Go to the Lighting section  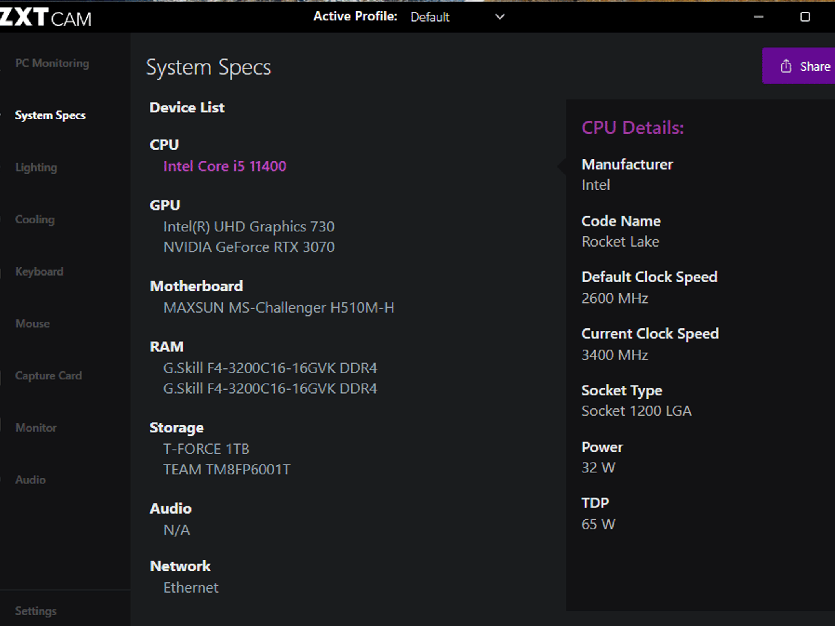(x=36, y=168)
